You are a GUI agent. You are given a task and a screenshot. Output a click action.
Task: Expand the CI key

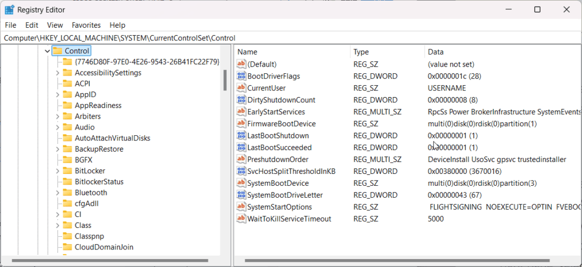[57, 214]
